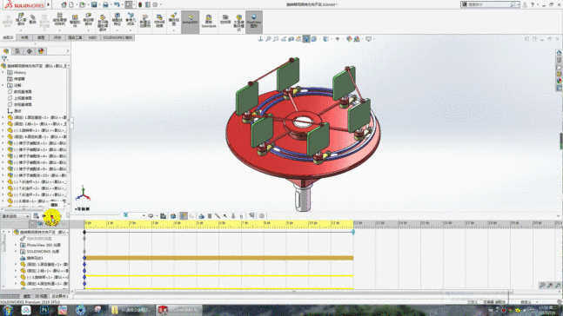Click the Select cursor tool in top toolbar

pyautogui.click(x=129, y=4)
